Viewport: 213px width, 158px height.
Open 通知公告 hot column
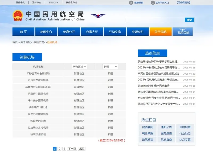[x=166, y=127]
